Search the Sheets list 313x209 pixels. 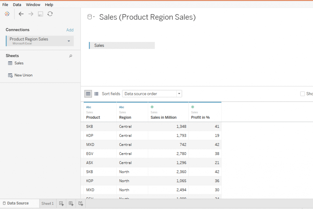point(71,56)
